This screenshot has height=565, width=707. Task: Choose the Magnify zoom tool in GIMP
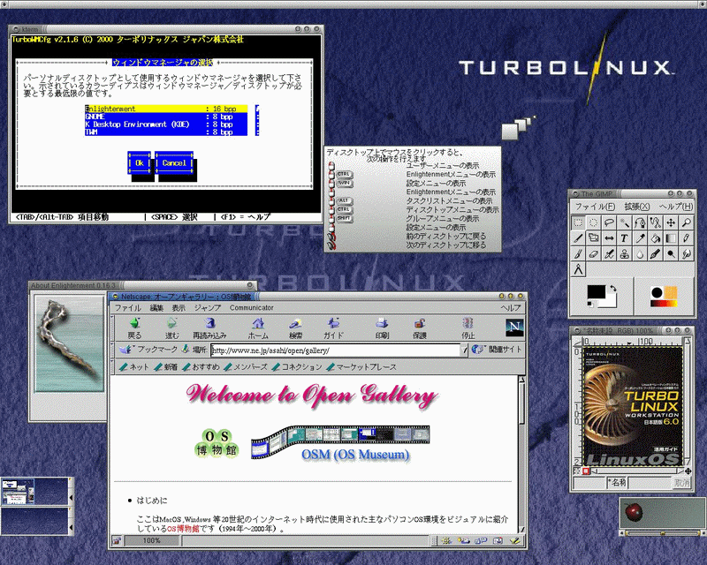[x=687, y=222]
